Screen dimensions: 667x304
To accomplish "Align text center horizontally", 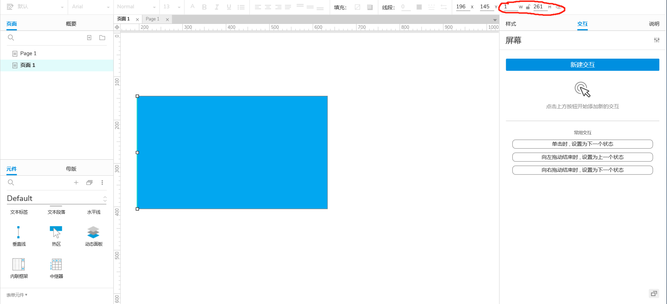I will tap(268, 7).
